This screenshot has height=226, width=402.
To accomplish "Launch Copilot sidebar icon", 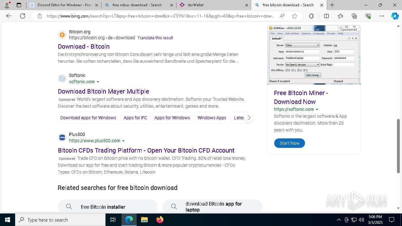I will [395, 16].
